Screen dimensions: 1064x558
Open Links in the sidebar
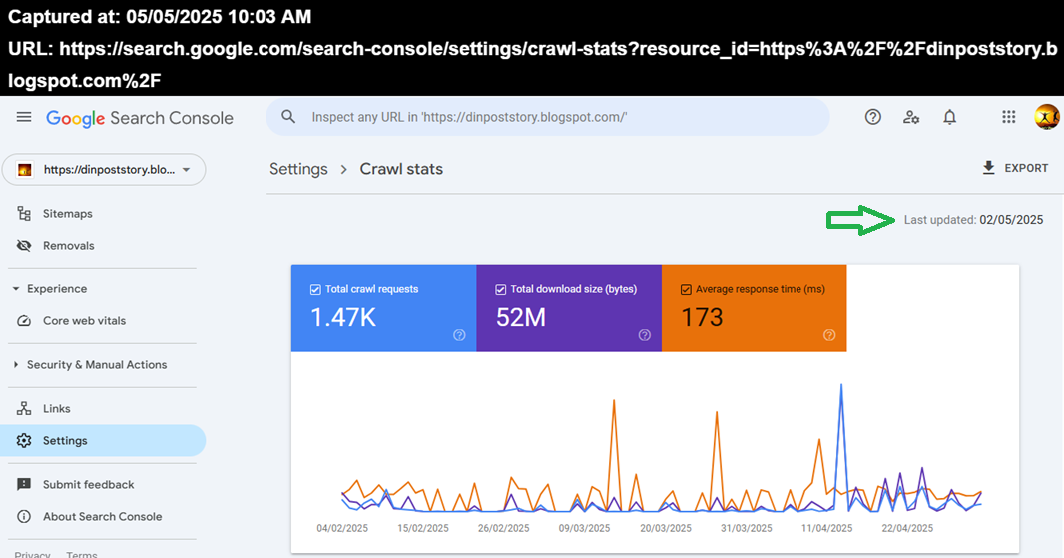[56, 408]
